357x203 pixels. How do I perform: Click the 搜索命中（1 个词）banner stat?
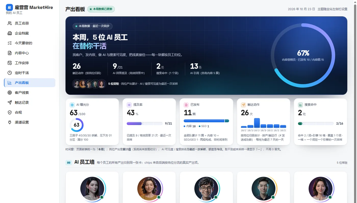[168, 69]
